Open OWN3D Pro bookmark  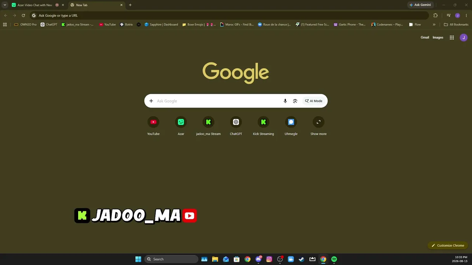coord(25,25)
